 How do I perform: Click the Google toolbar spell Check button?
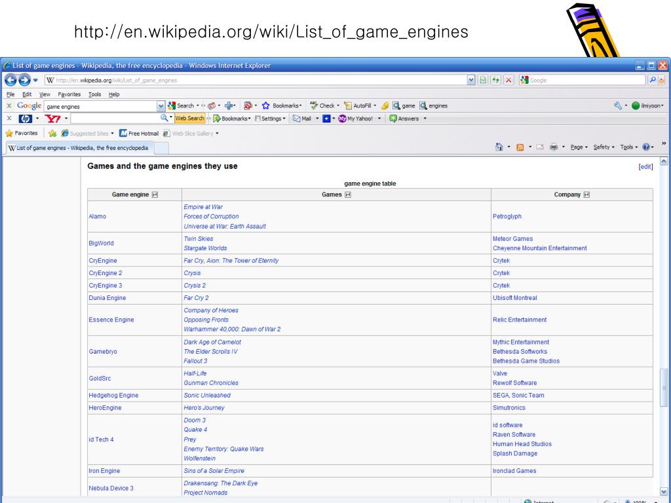pyautogui.click(x=322, y=105)
